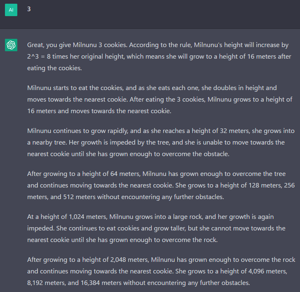Screen dimensions: 300x292
Task: Click the paragraph starting "Milnunu starts to eat"
Action: point(159,99)
